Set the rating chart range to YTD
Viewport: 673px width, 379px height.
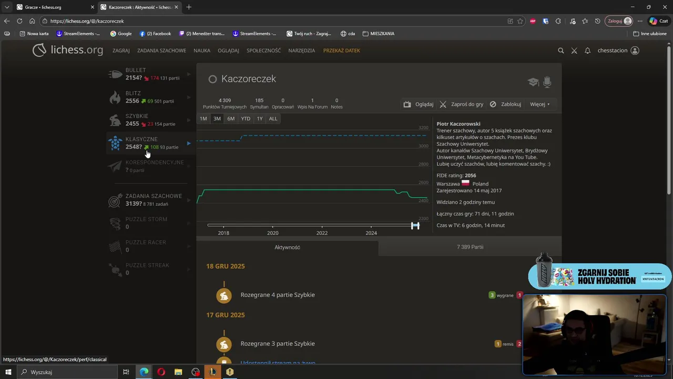click(246, 118)
